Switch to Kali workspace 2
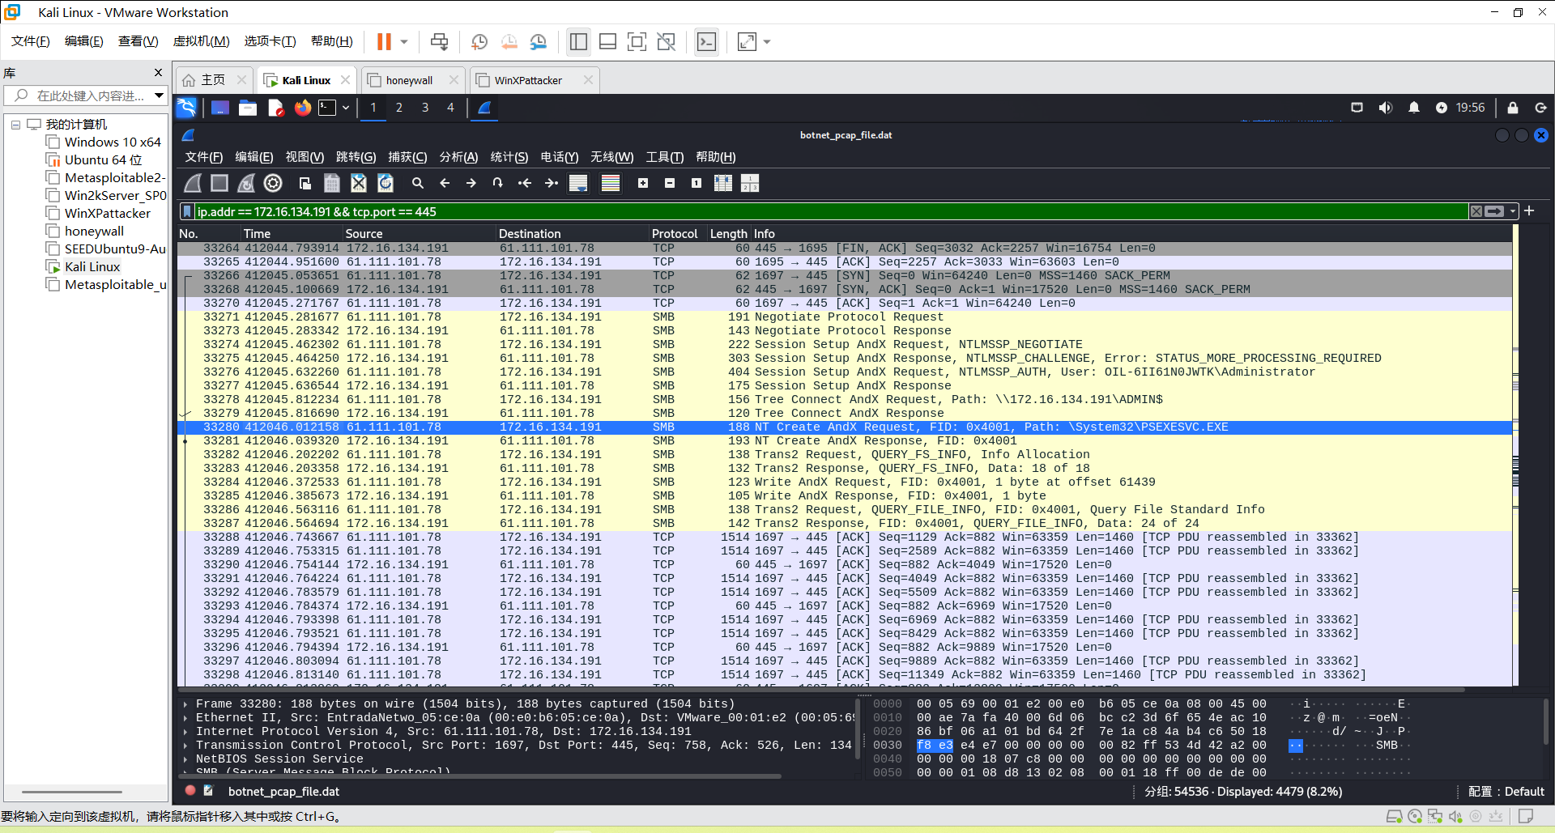 399,108
